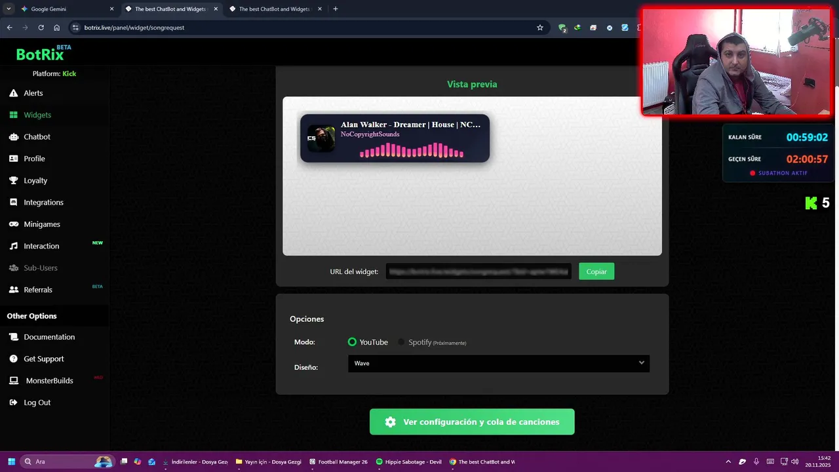This screenshot has height=472, width=839.
Task: Open İndirilenler file explorer taskbar item
Action: click(195, 462)
